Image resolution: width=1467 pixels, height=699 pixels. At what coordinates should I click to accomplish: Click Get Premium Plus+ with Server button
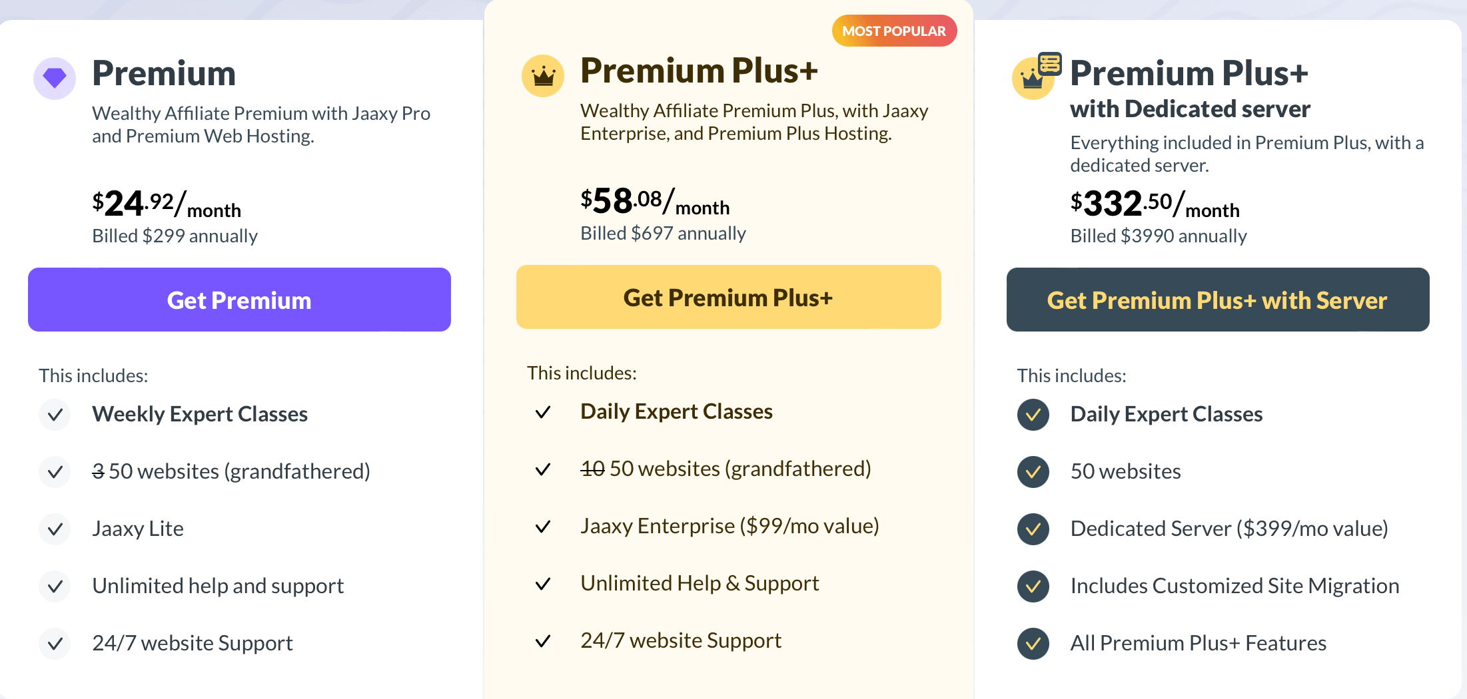click(x=1217, y=300)
